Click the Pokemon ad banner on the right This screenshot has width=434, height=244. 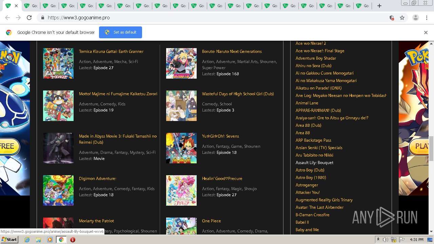click(x=414, y=118)
